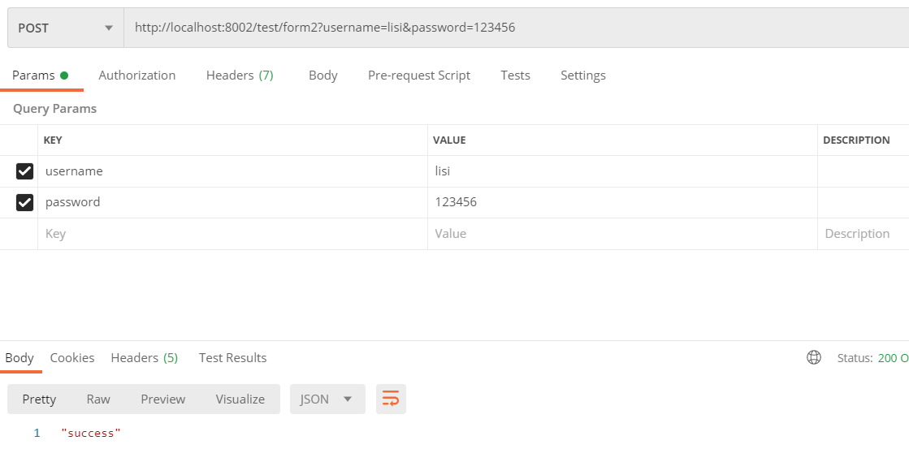
Task: Select the lisi value cell
Action: click(x=622, y=171)
